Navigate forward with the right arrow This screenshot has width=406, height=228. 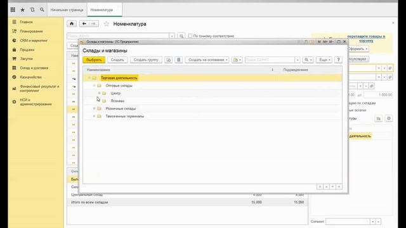coord(93,24)
